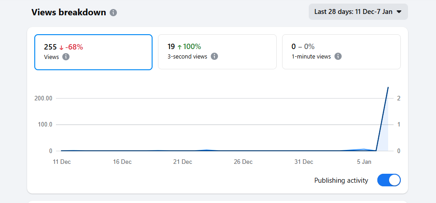Switch to the 1-minute views card
436x203 pixels.
tap(341, 52)
